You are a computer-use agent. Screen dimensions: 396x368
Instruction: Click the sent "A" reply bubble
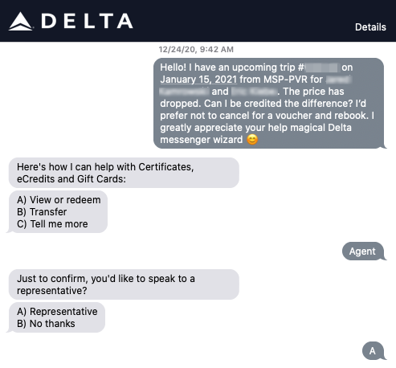[x=373, y=351]
